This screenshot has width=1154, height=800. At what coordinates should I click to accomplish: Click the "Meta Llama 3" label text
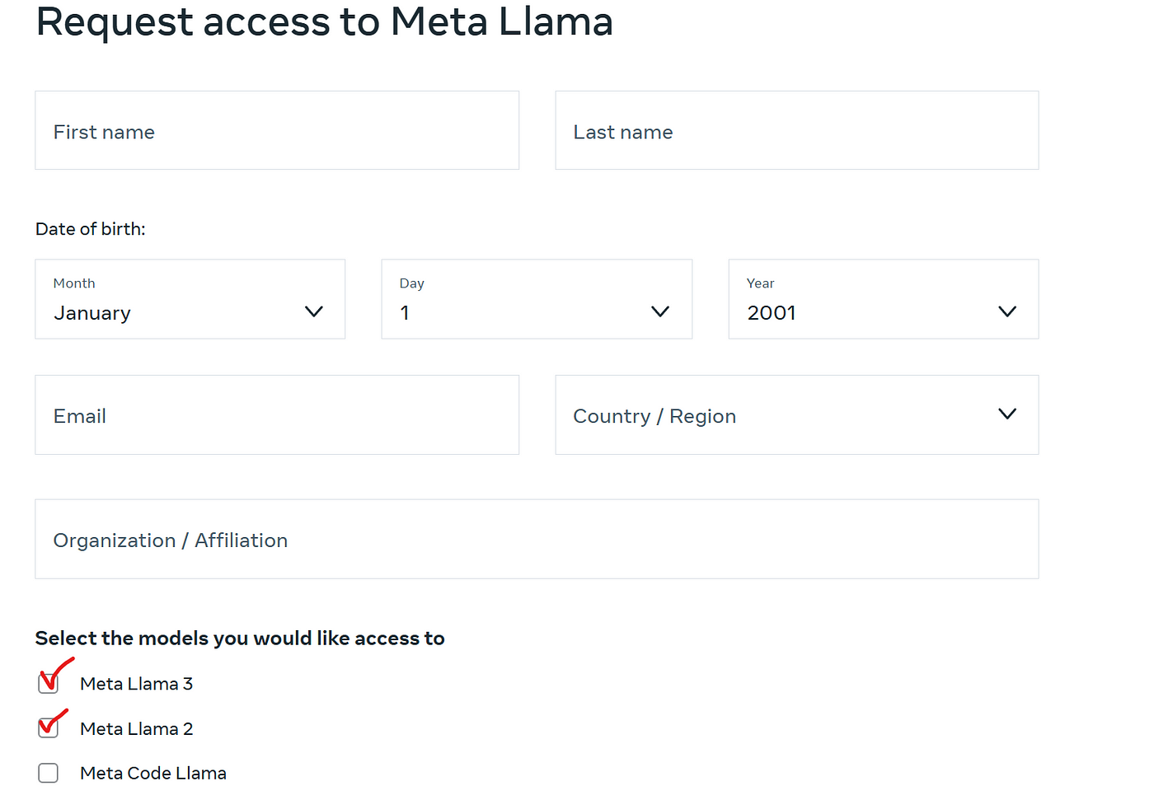[x=137, y=684]
